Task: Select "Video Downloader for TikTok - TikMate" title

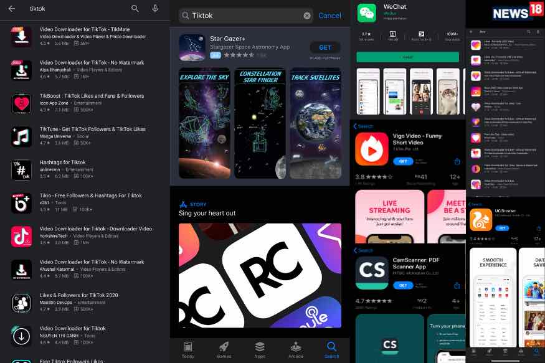Action: click(85, 29)
